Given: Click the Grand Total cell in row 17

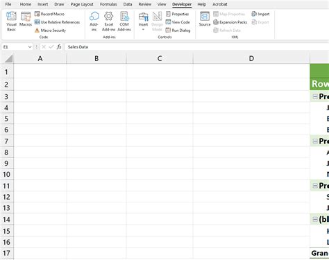Looking at the screenshot, I should click(319, 253).
